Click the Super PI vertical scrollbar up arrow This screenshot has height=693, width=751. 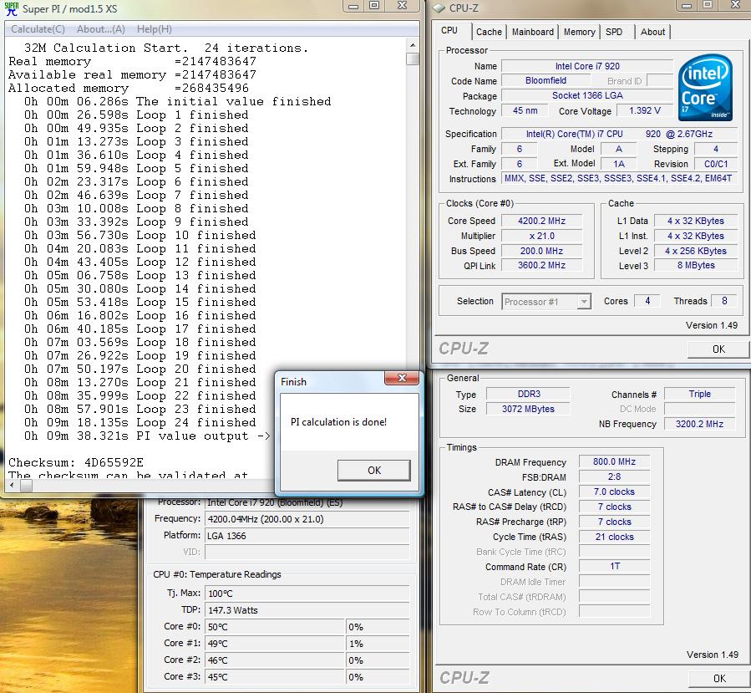(413, 45)
